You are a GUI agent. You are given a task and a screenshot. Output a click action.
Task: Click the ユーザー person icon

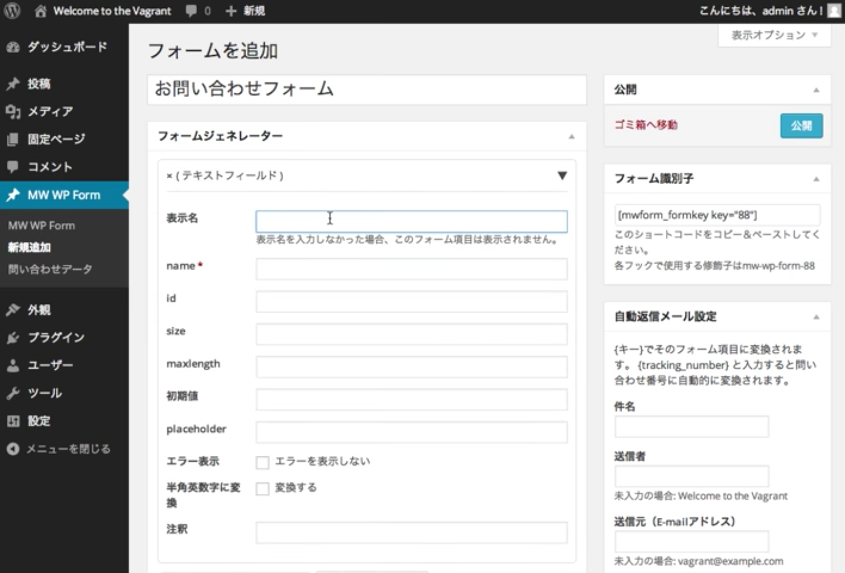pos(13,365)
